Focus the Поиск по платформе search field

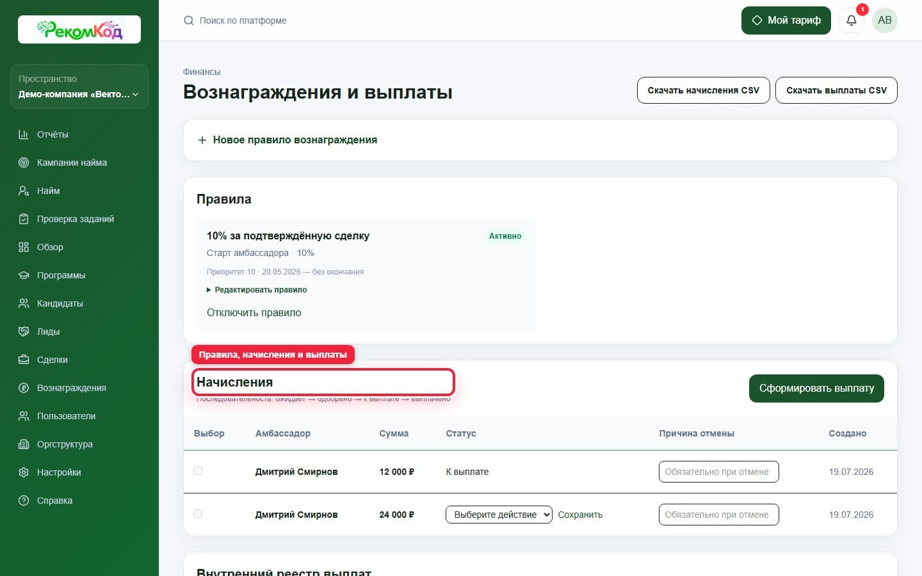coord(243,20)
